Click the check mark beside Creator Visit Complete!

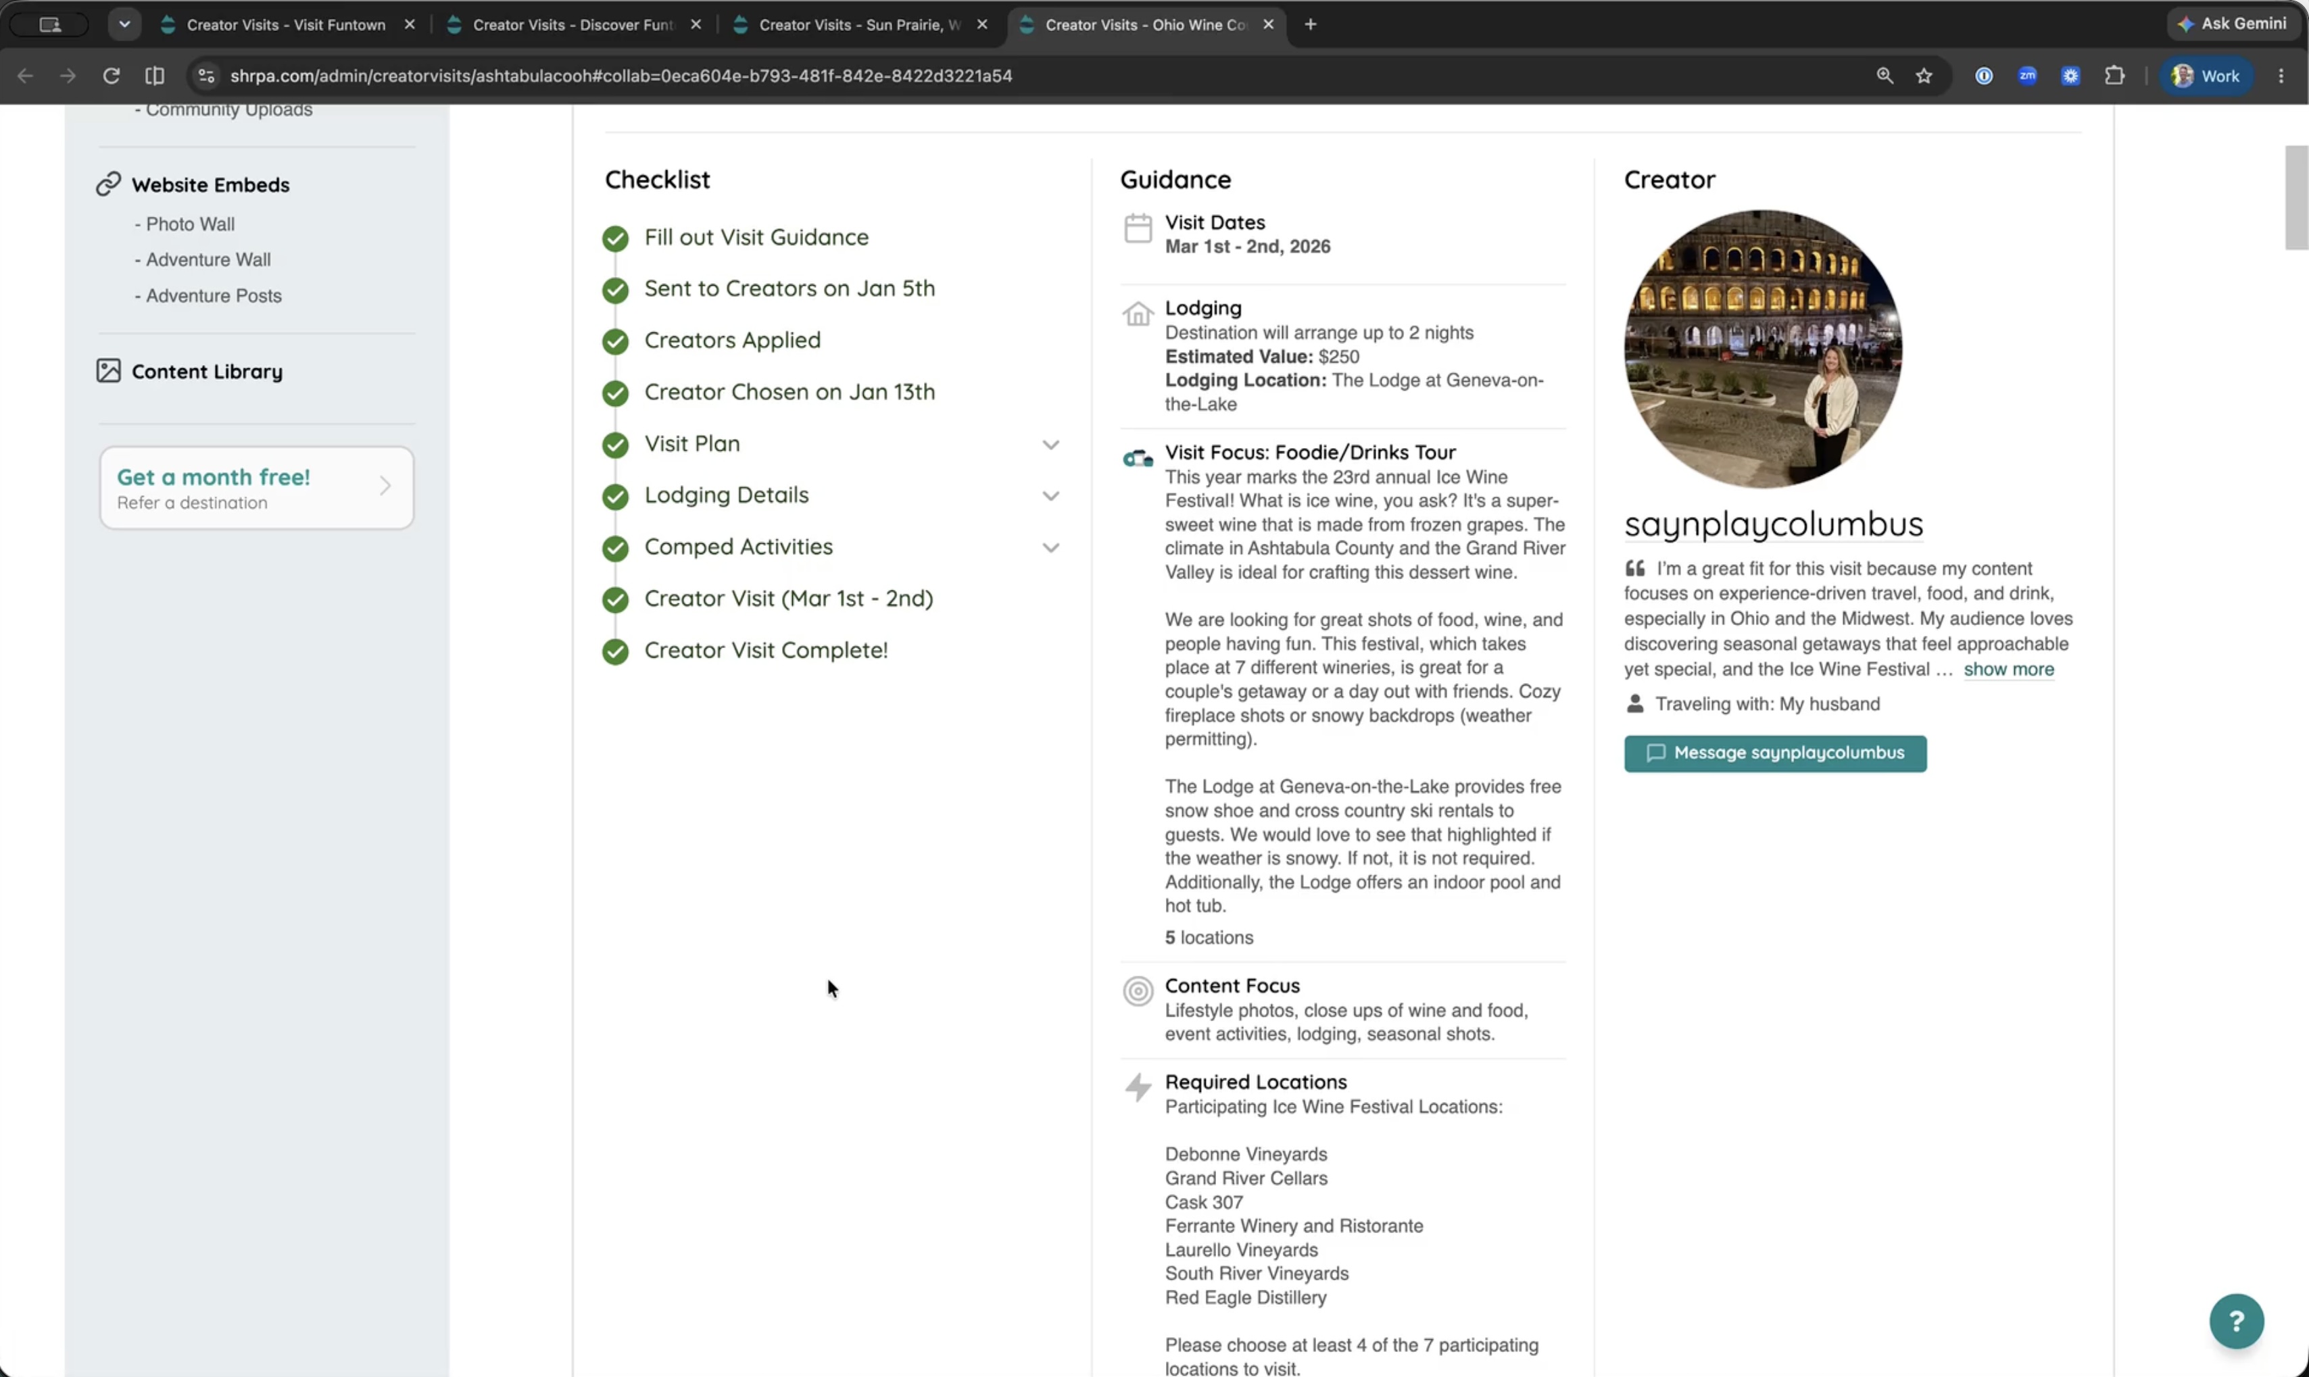pyautogui.click(x=614, y=651)
